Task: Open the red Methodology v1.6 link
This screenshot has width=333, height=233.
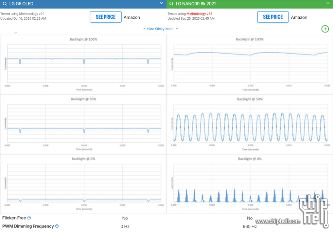Action: 199,14
